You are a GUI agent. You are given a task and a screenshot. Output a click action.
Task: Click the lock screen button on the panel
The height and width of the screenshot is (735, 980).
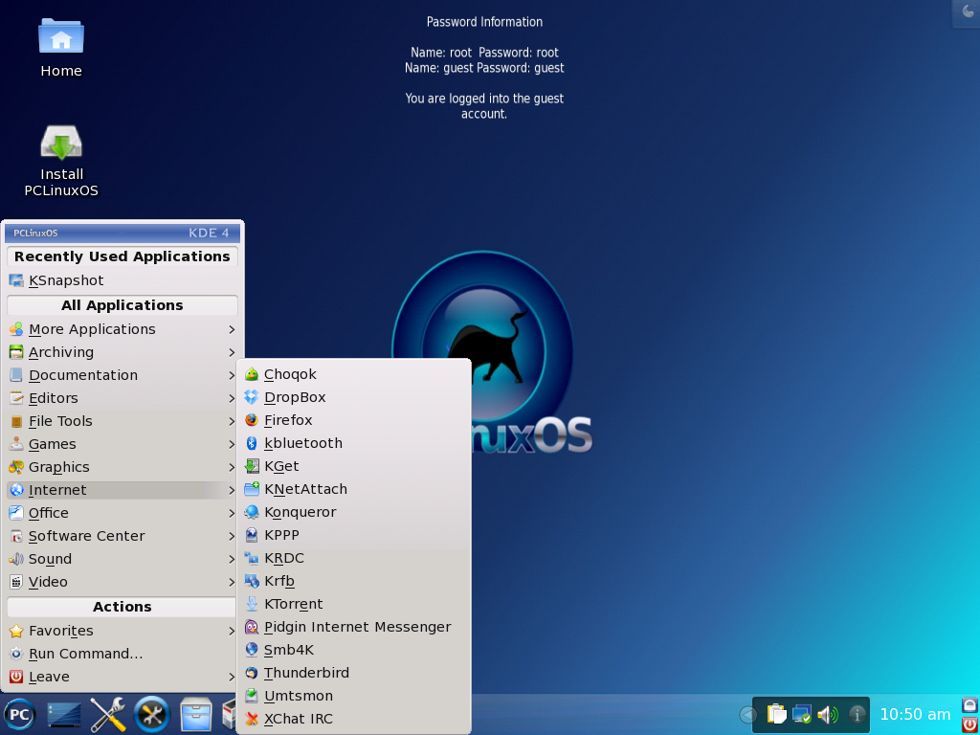point(969,705)
